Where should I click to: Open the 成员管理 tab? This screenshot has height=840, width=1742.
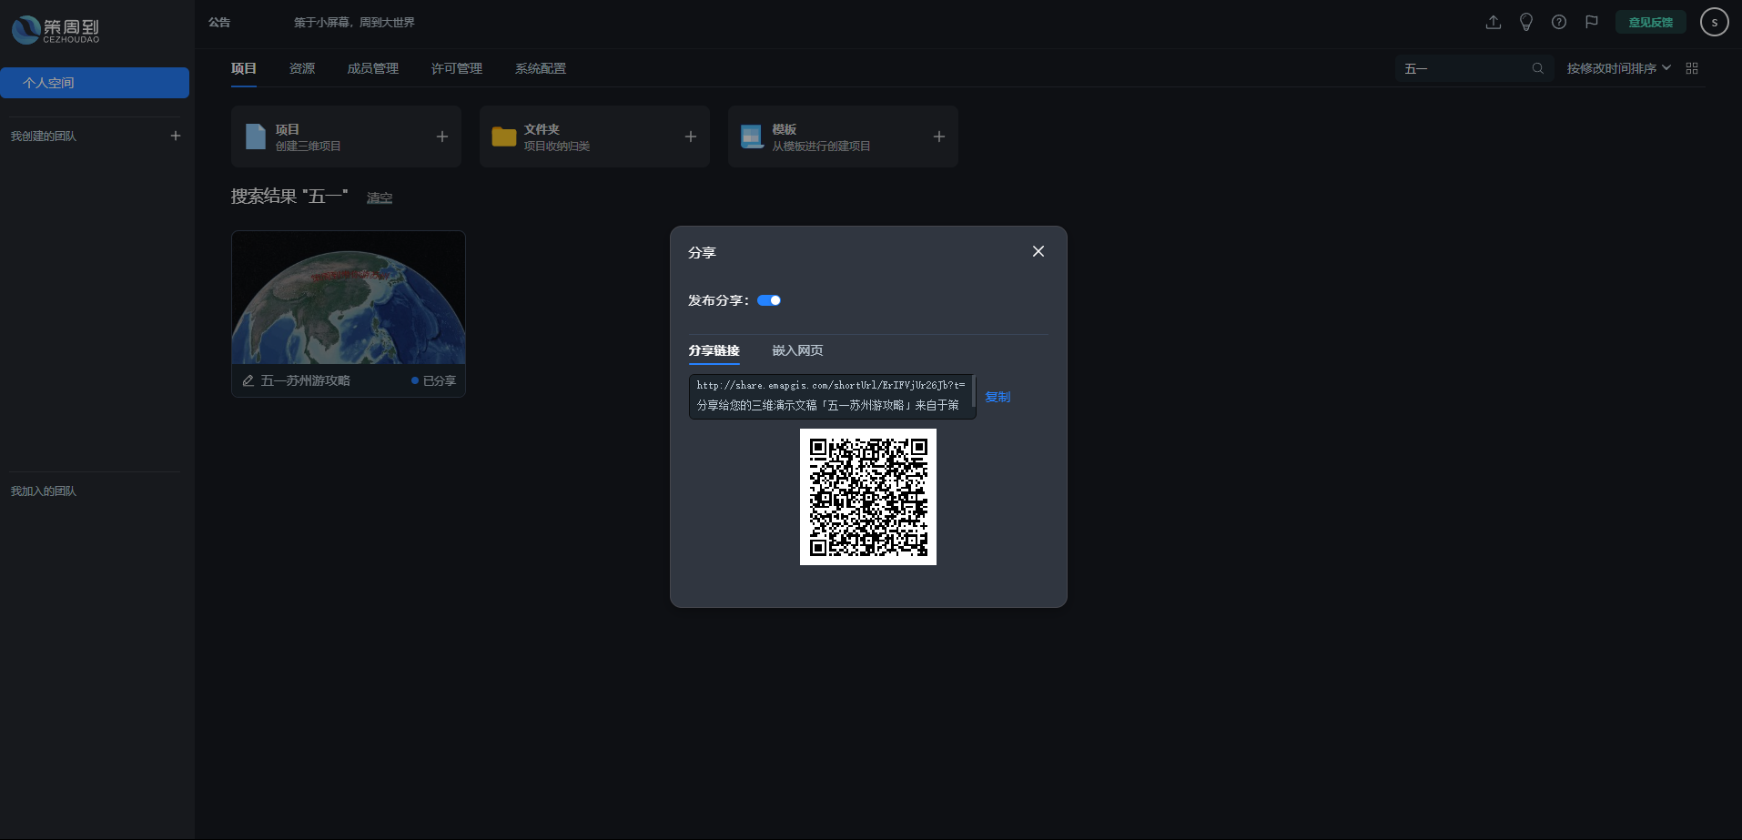tap(373, 68)
